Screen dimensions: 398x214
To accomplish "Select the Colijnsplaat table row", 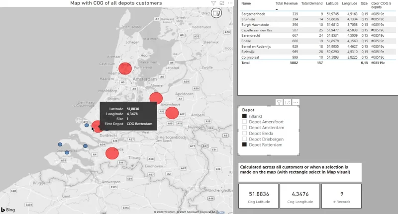I will click(x=317, y=57).
